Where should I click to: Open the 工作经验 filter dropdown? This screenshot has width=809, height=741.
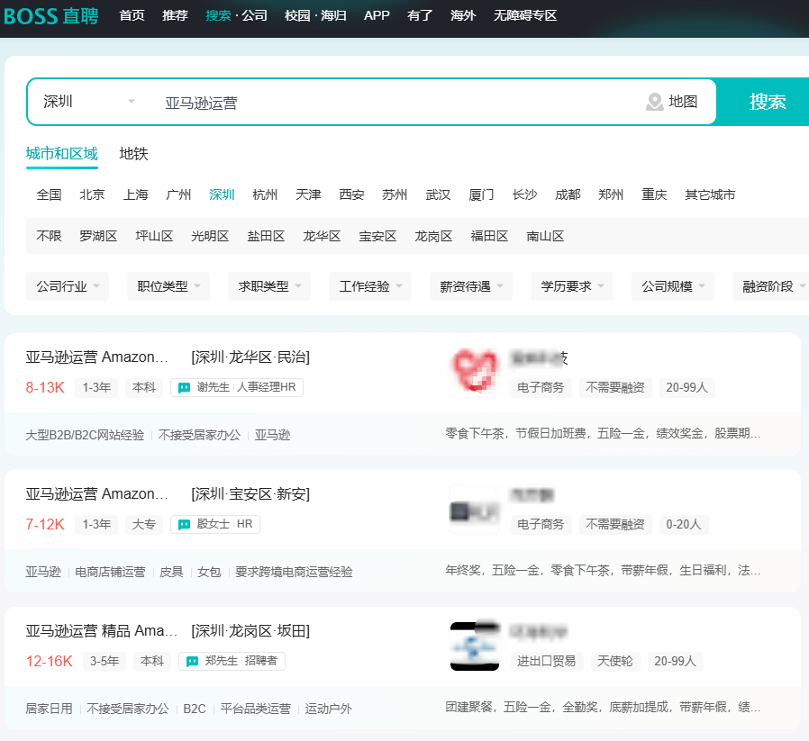370,286
